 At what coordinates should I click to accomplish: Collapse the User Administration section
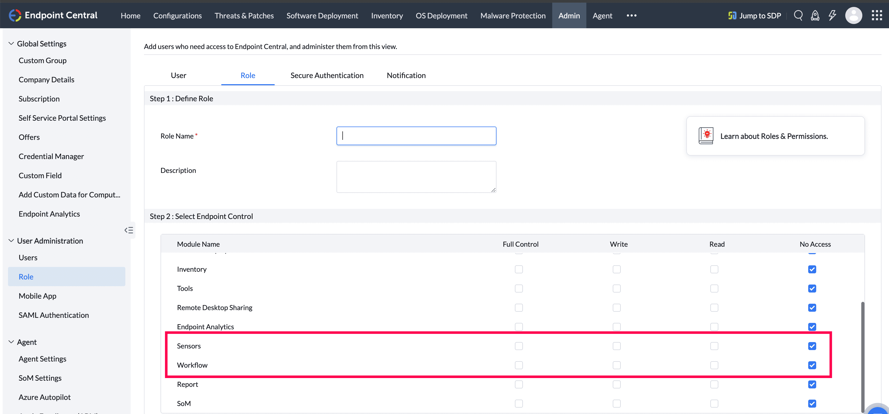point(11,241)
